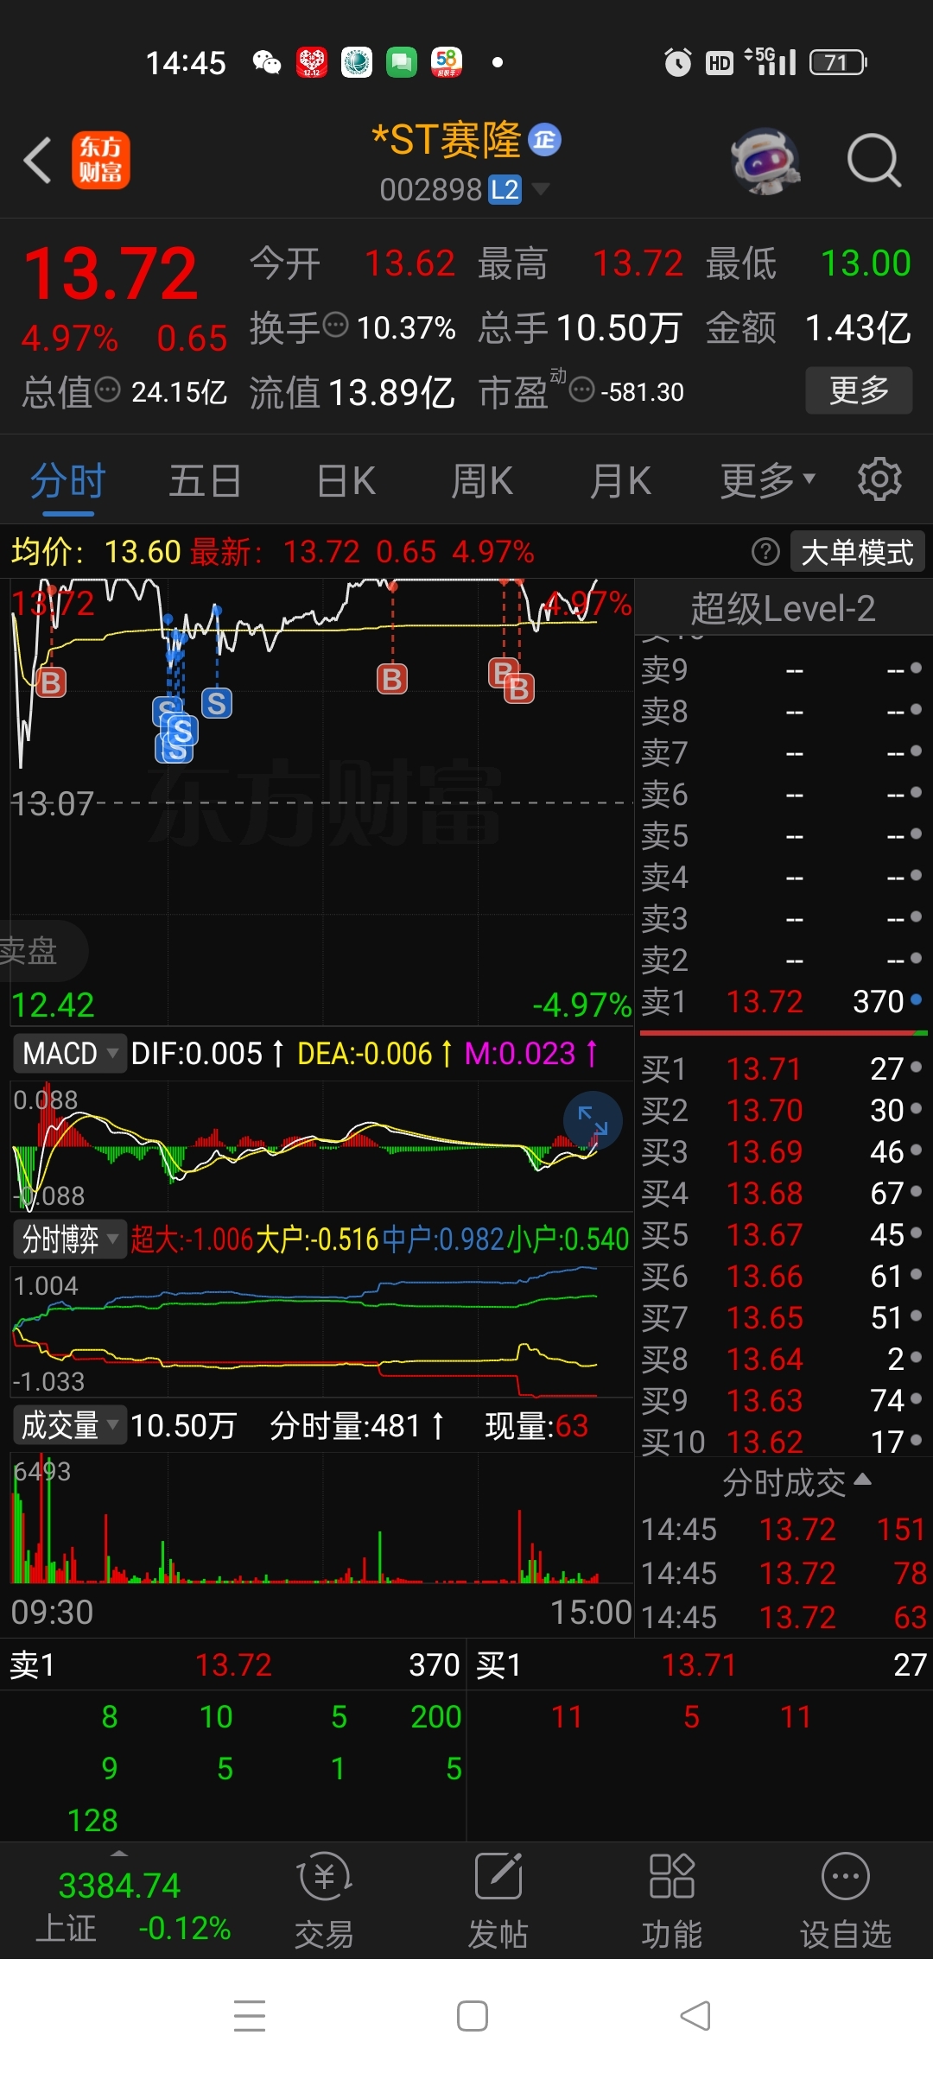
Task: Select the 卖1 13.72 order row
Action: pyautogui.click(x=783, y=1002)
